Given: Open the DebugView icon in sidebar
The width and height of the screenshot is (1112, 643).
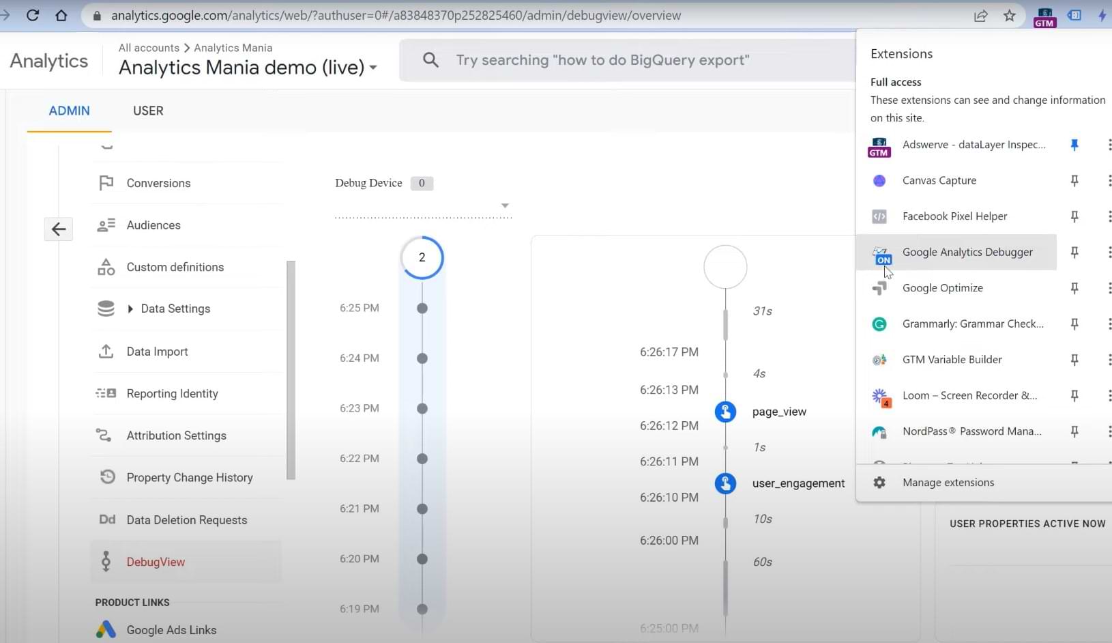Looking at the screenshot, I should (x=106, y=562).
